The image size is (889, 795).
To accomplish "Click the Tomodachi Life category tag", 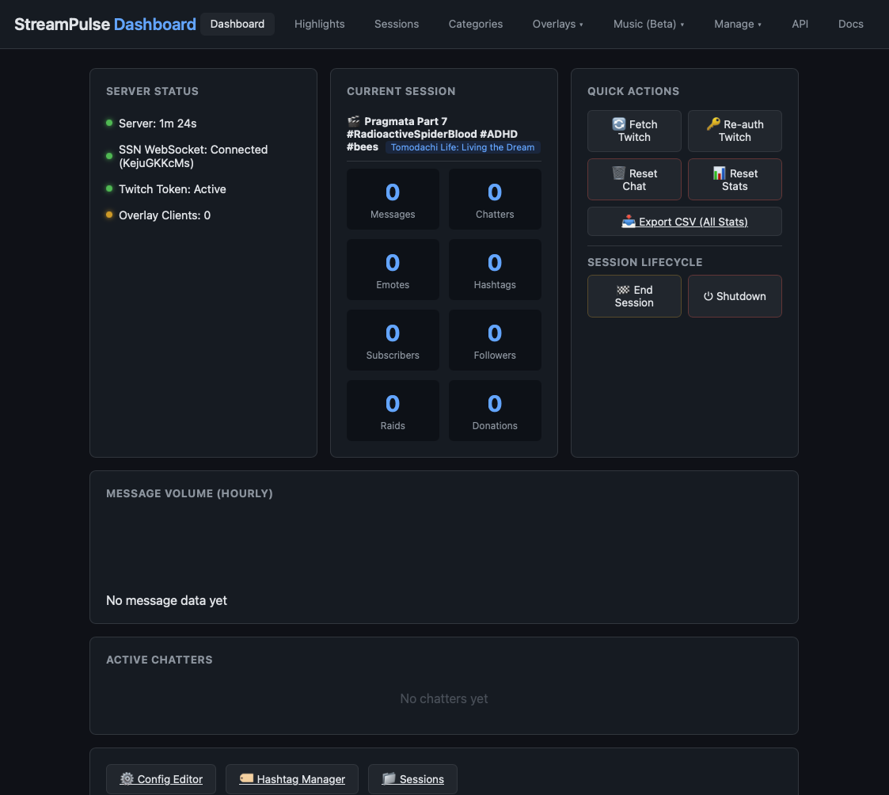I will pyautogui.click(x=462, y=147).
